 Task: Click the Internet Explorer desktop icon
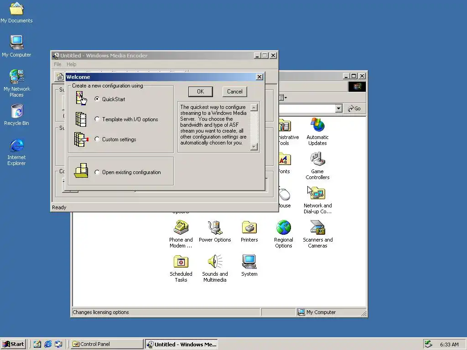[x=17, y=152]
